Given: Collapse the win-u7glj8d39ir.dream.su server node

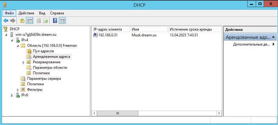Looking at the screenshot, I should tap(6, 35).
